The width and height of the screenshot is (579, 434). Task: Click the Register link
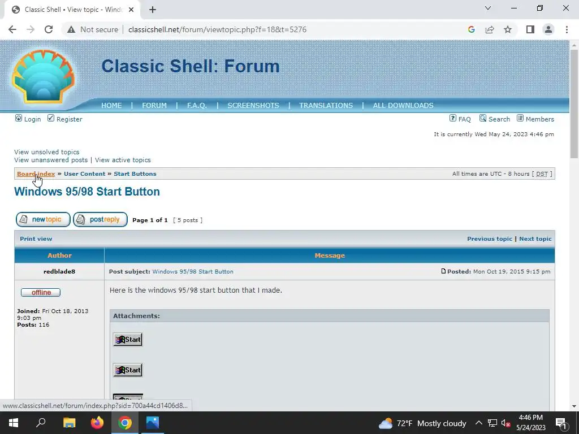click(x=70, y=119)
